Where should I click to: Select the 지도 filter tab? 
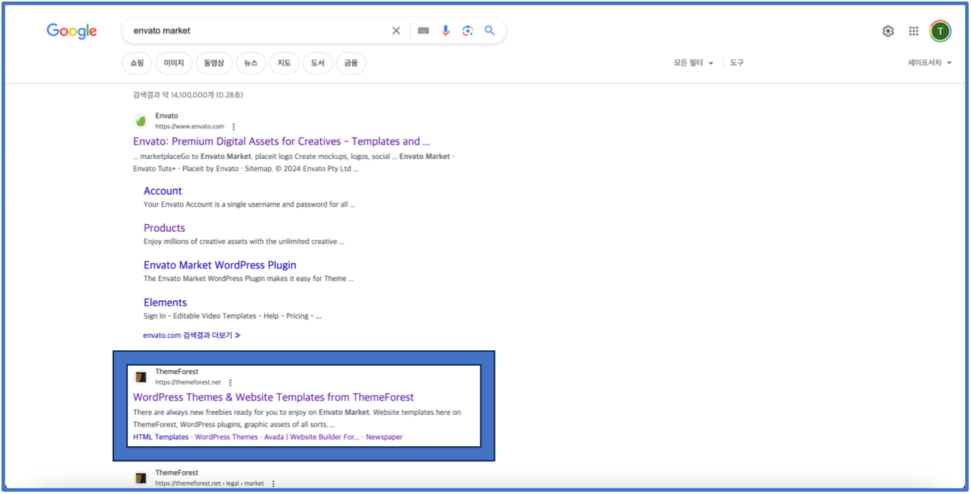coord(284,63)
